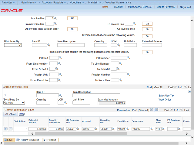Open the top Distribute By dropdown

click(13, 45)
